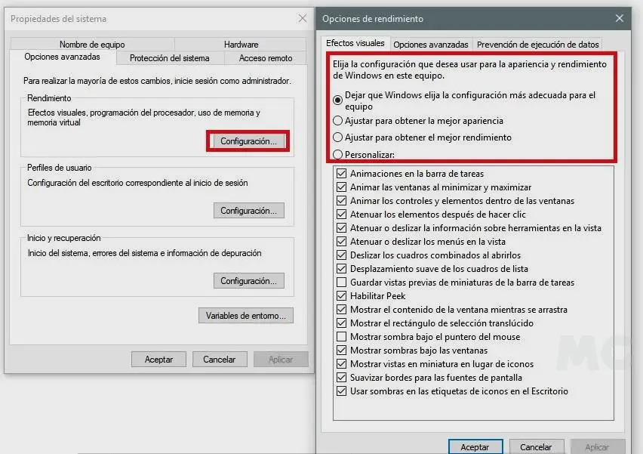Switch to the Hardware tab
Viewport: 643px width, 454px height.
pos(241,44)
